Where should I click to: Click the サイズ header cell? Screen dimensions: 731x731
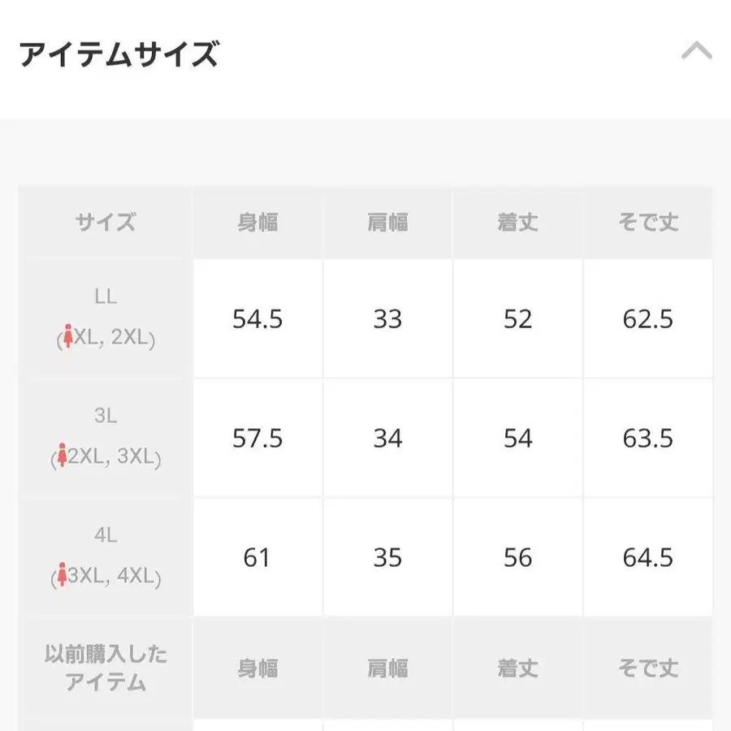pyautogui.click(x=106, y=221)
